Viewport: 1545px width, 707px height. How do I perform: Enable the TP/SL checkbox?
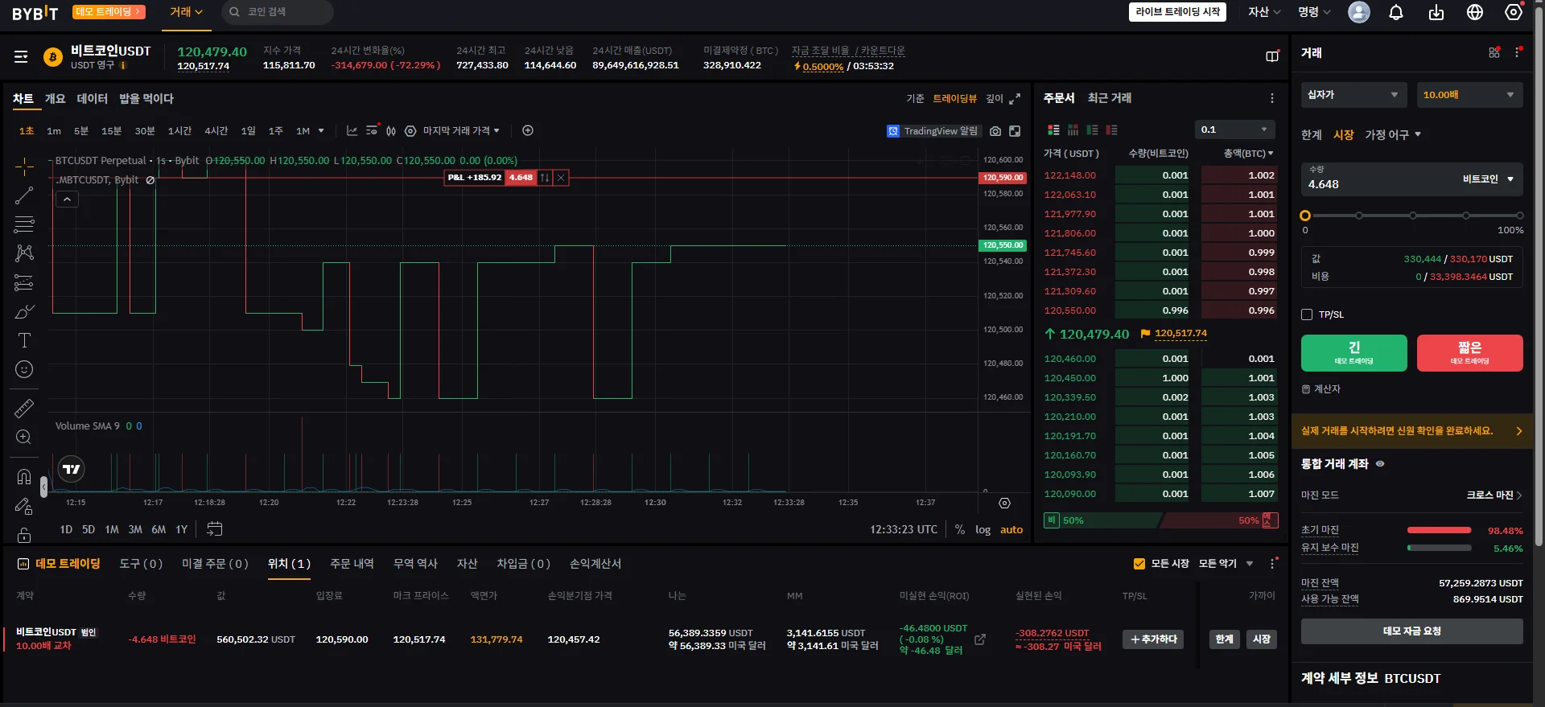[1307, 314]
